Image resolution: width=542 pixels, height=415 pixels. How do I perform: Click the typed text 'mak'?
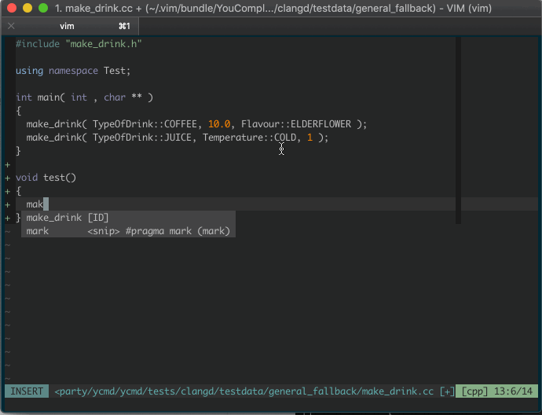tap(35, 204)
